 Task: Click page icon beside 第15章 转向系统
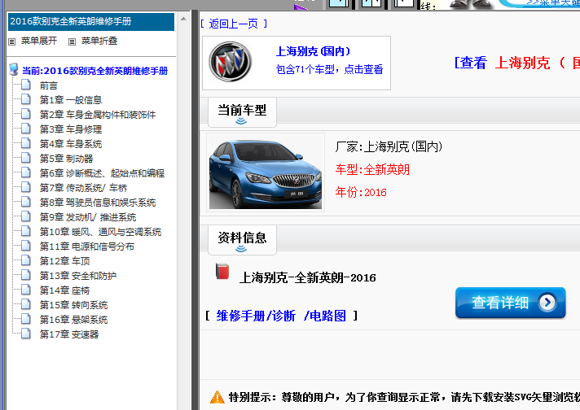[x=26, y=305]
